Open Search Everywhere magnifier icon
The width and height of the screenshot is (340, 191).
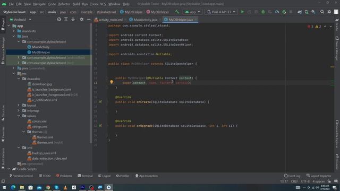point(322,12)
